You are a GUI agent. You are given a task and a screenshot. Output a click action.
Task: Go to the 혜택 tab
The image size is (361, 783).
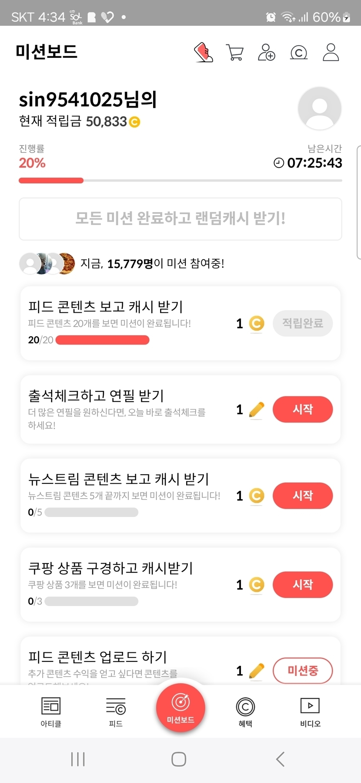click(x=245, y=712)
